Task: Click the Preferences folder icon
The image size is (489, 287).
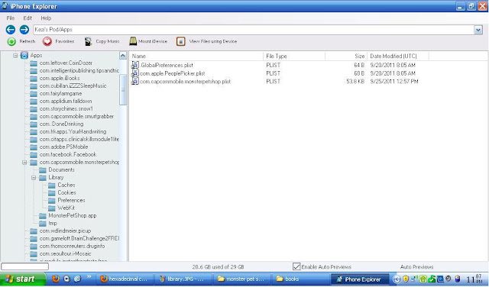Action: tap(51, 201)
